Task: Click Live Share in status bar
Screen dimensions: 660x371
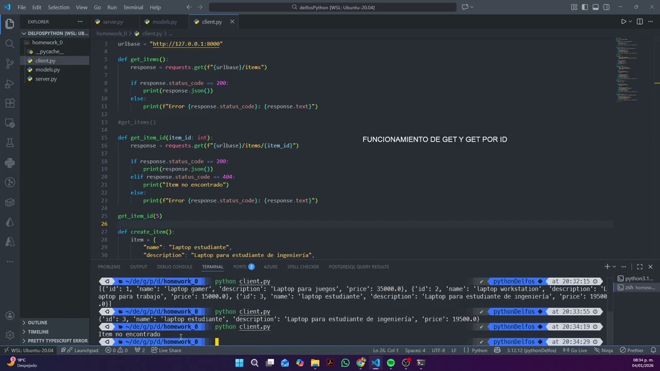Action: 166,350
